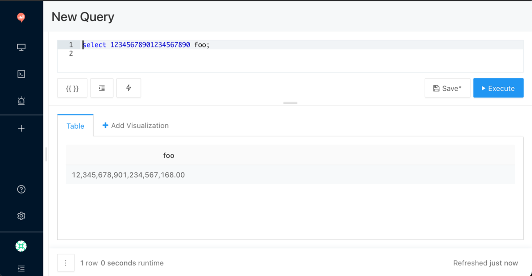Screen dimensions: 532x276
Task: Auto-format the SQL with the indent icon
Action: (x=102, y=88)
